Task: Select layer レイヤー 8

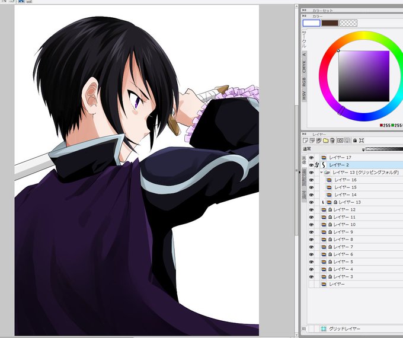Action: (356, 240)
